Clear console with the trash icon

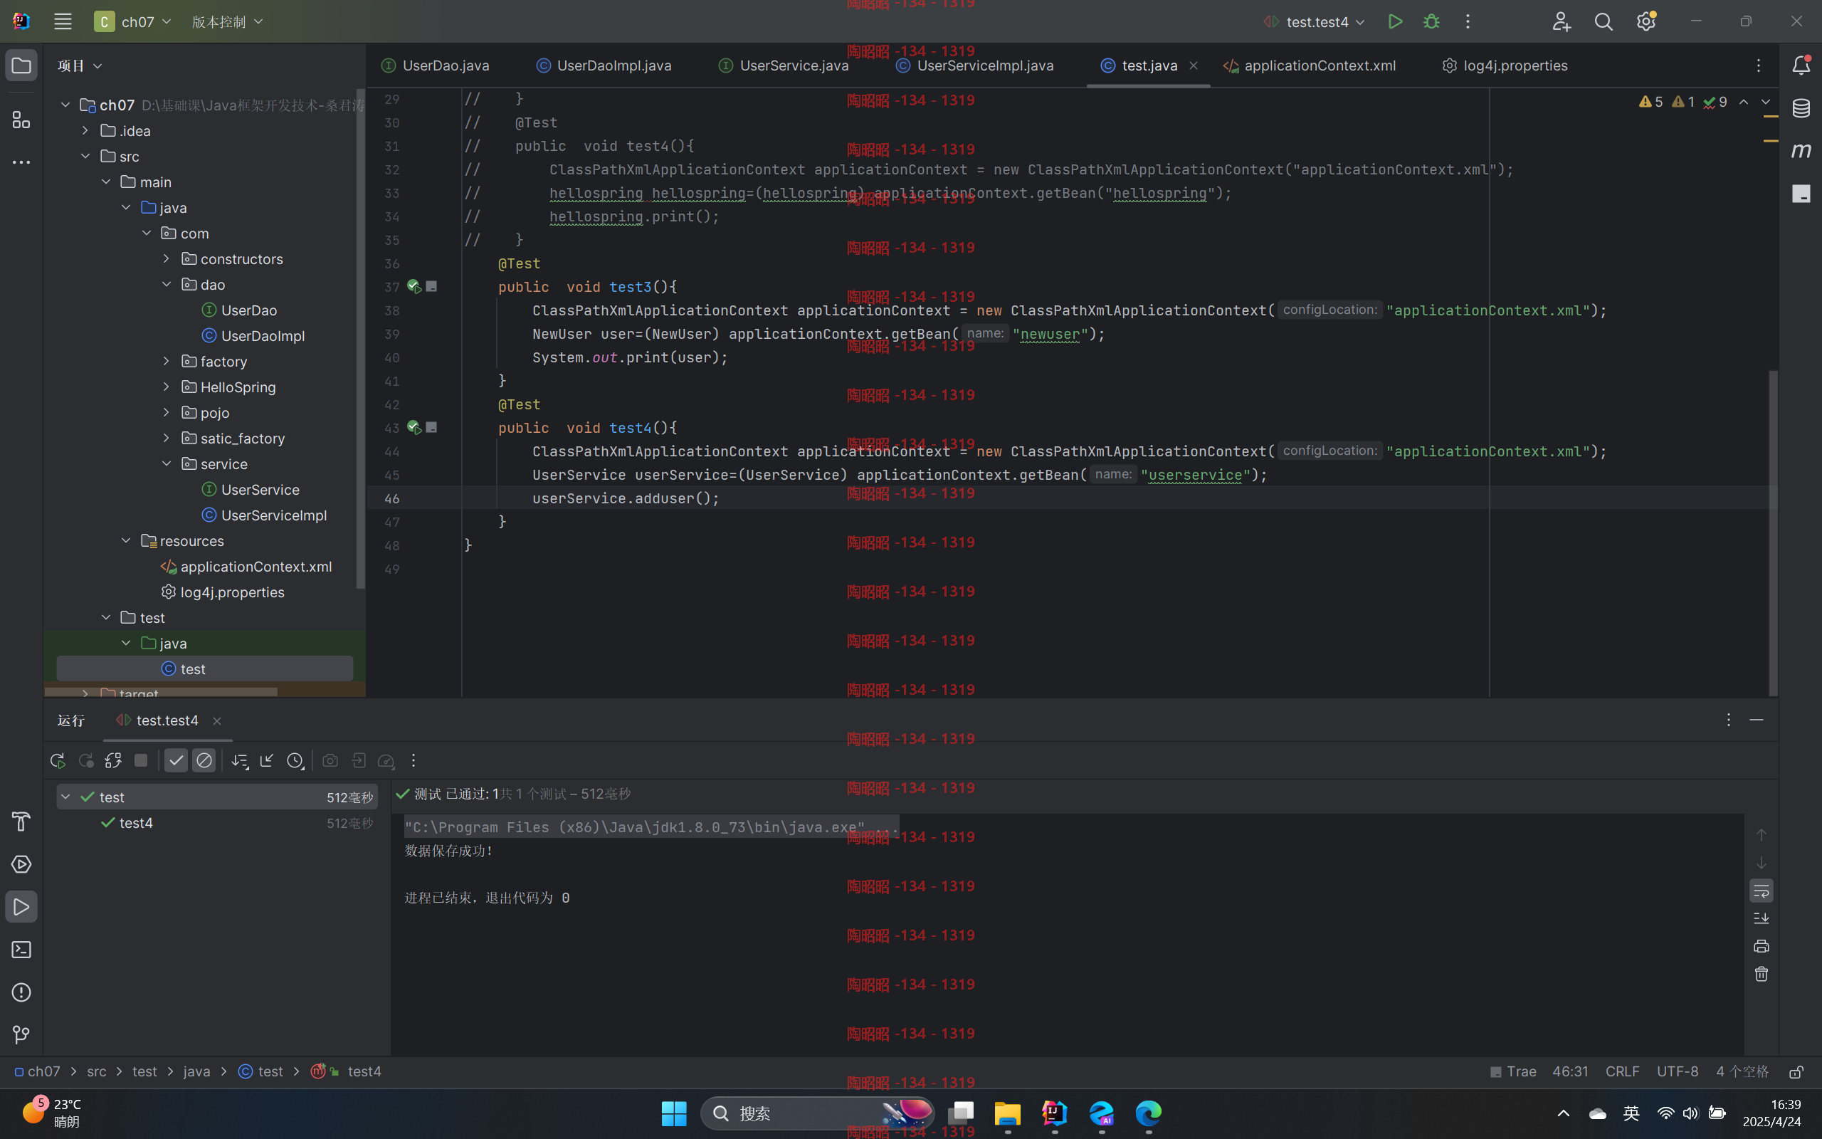[1761, 974]
